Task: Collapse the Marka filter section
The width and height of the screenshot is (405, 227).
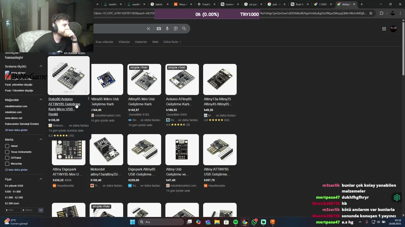Action: click(x=41, y=139)
